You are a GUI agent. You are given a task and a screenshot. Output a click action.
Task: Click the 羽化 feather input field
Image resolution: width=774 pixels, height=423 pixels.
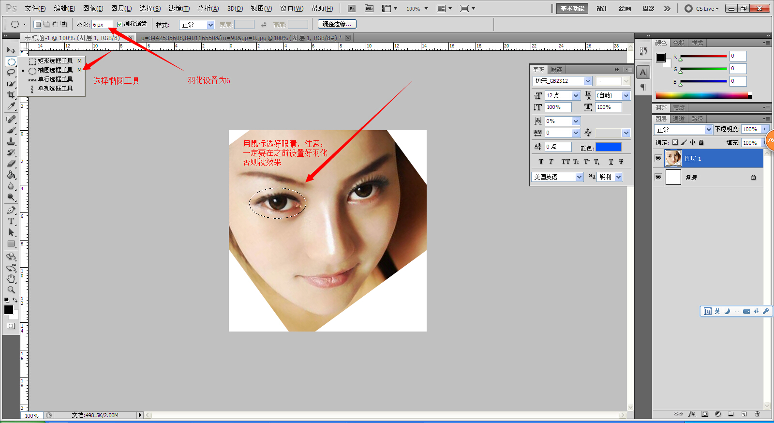tap(102, 24)
